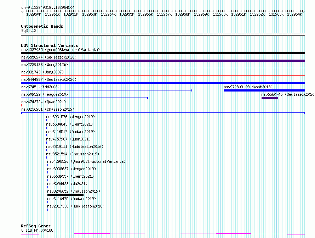This screenshot has height=238, width=315.
Task: Click the nsv3410475 (Audano2019) label
Action: click(x=71, y=199)
